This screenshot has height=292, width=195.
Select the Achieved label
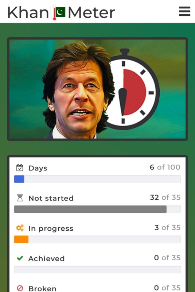pyautogui.click(x=47, y=258)
